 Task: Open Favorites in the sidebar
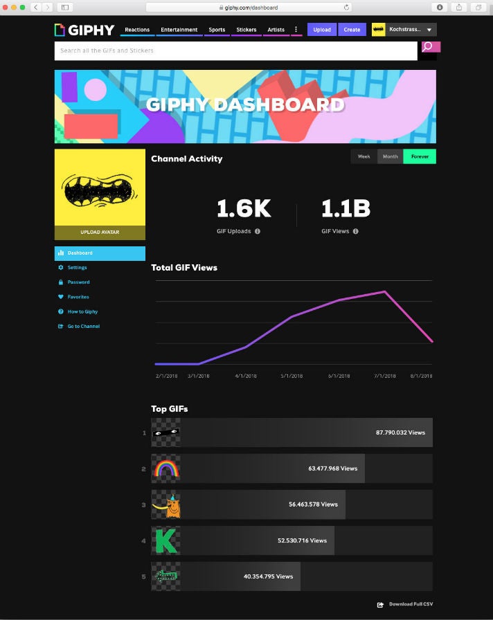pyautogui.click(x=78, y=297)
